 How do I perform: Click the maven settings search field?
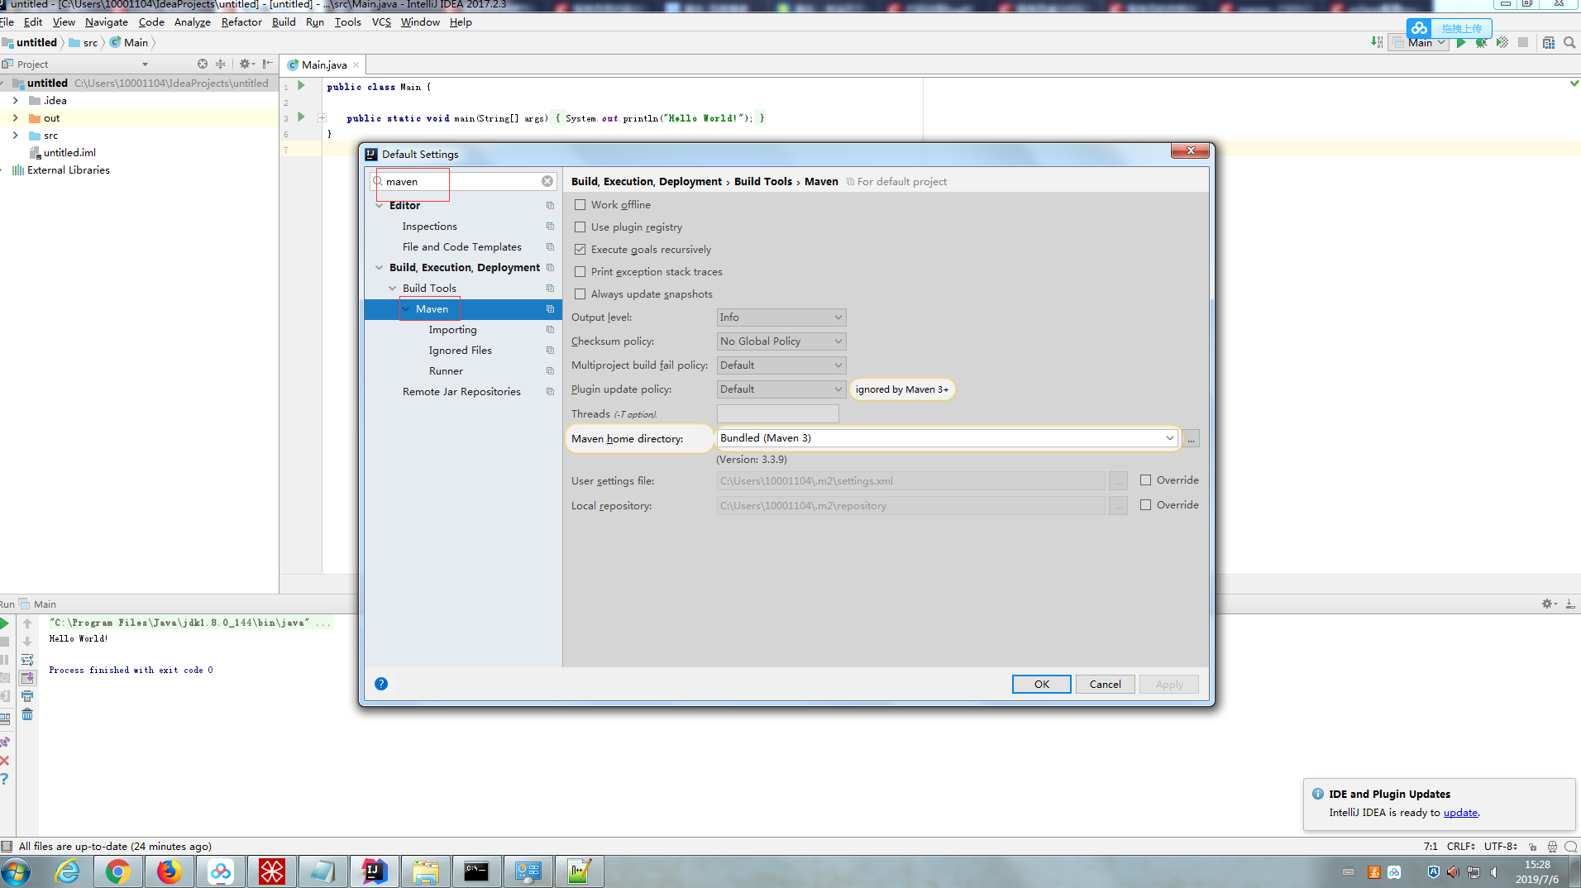(463, 181)
